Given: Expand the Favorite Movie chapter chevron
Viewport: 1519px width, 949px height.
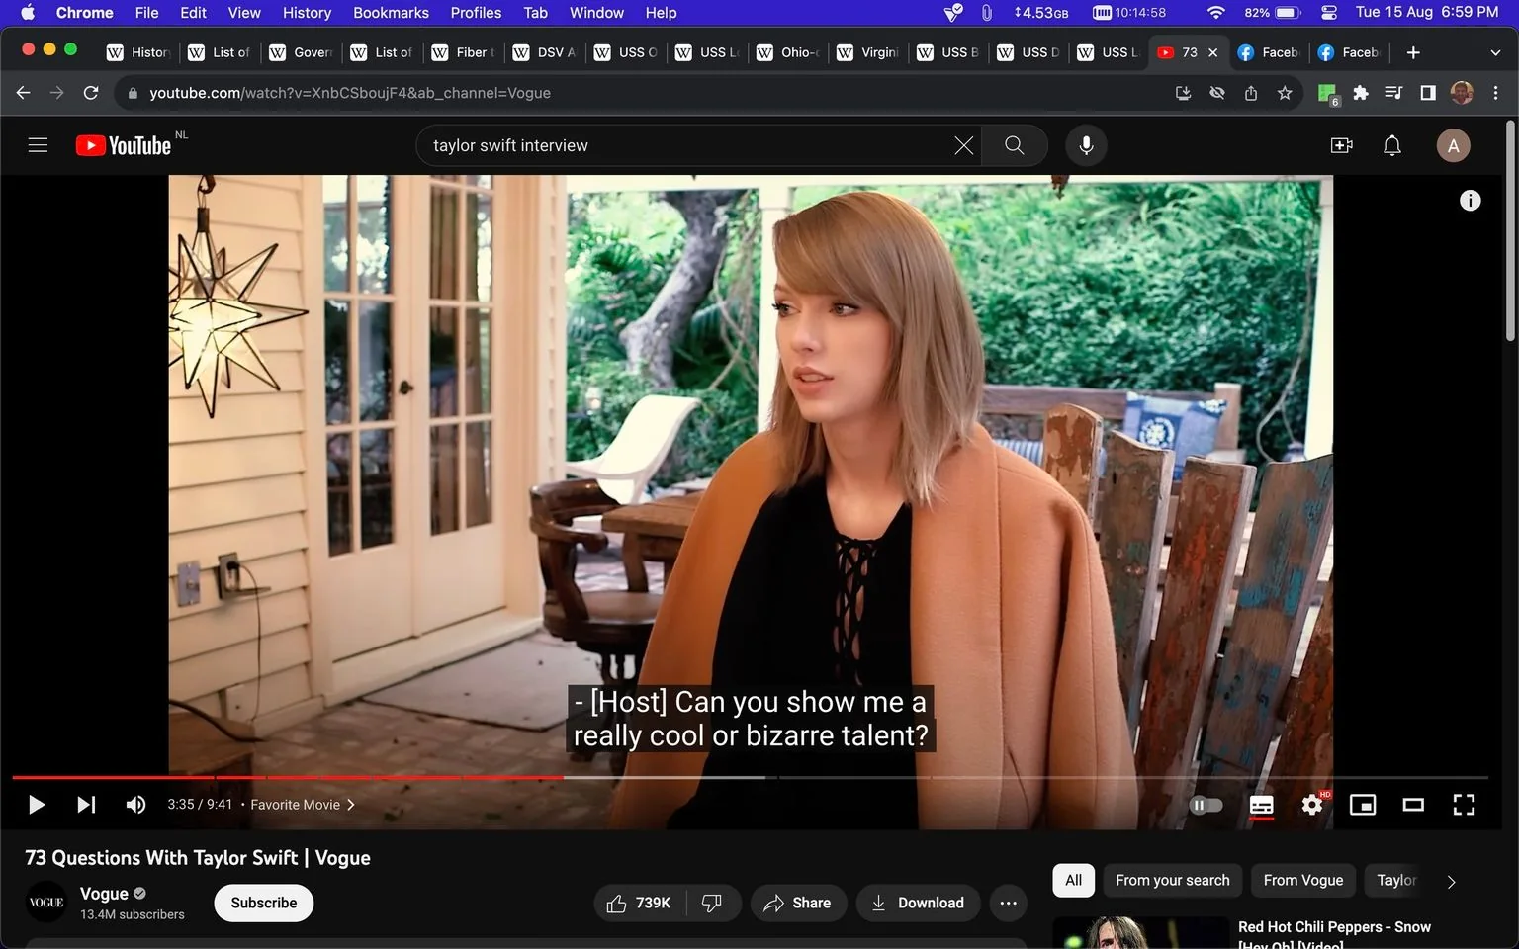Looking at the screenshot, I should click(x=350, y=805).
